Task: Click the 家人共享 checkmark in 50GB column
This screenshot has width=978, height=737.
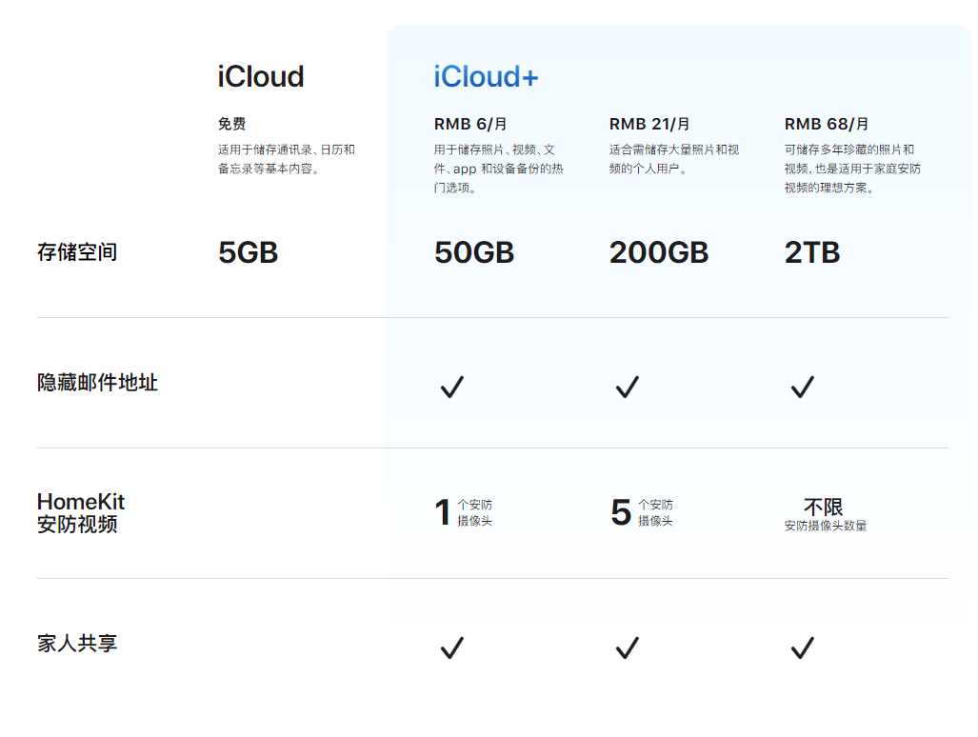Action: tap(450, 647)
